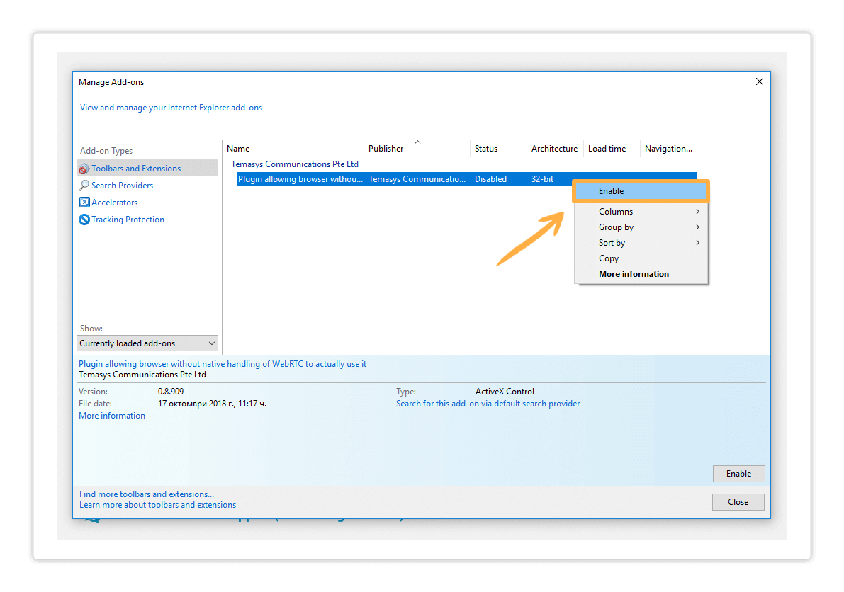The image size is (844, 592).
Task: Sort by the Name column header
Action: (x=293, y=149)
